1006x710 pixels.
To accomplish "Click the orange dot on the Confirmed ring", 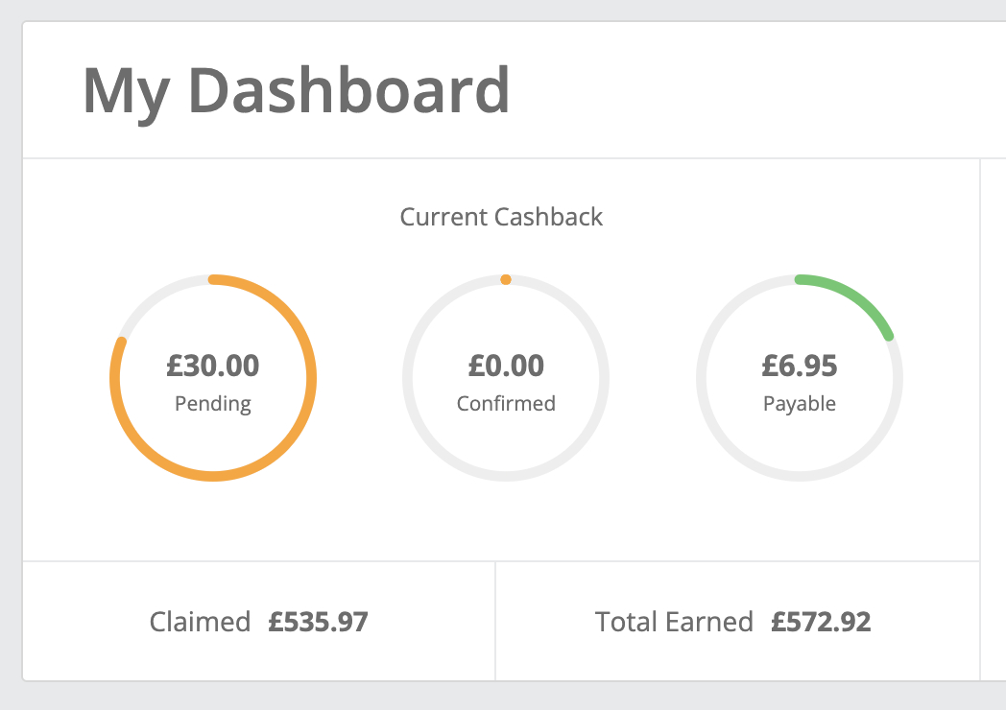I will (x=506, y=279).
